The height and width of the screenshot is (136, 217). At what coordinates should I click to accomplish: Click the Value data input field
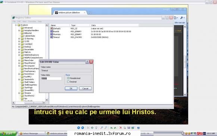(x=51, y=79)
